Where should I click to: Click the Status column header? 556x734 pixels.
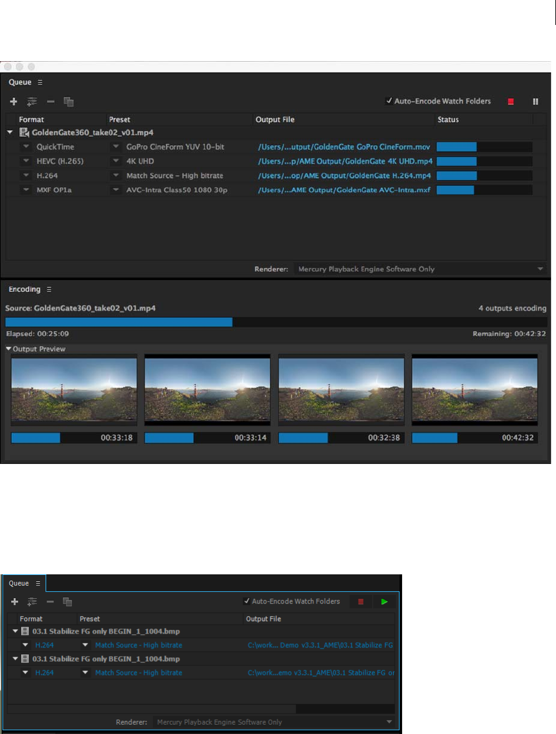(448, 119)
